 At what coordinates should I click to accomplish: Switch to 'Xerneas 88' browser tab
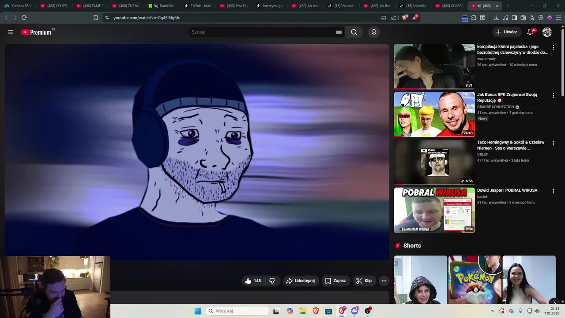[18, 6]
